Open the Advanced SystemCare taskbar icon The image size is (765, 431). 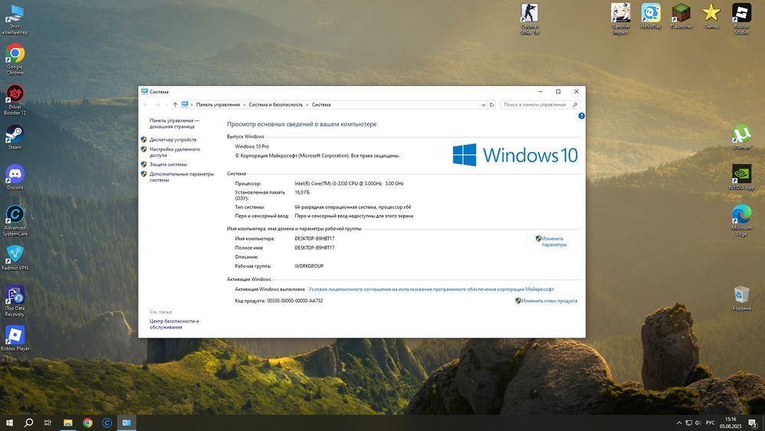click(x=107, y=423)
